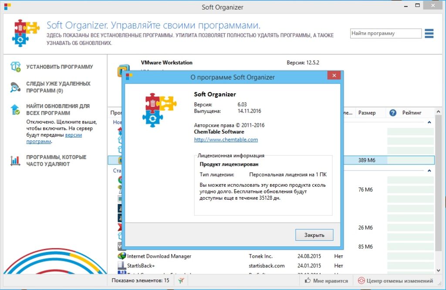Collapse the upper program group chevron
The width and height of the screenshot is (446, 290).
pos(429,122)
